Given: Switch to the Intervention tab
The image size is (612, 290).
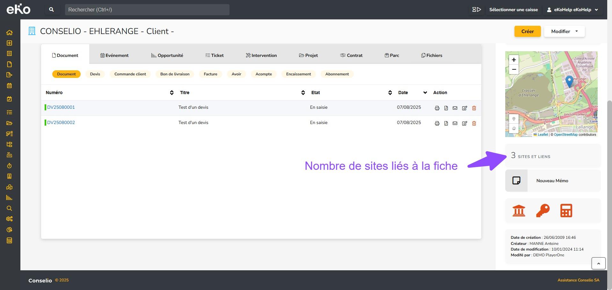Looking at the screenshot, I should point(261,55).
